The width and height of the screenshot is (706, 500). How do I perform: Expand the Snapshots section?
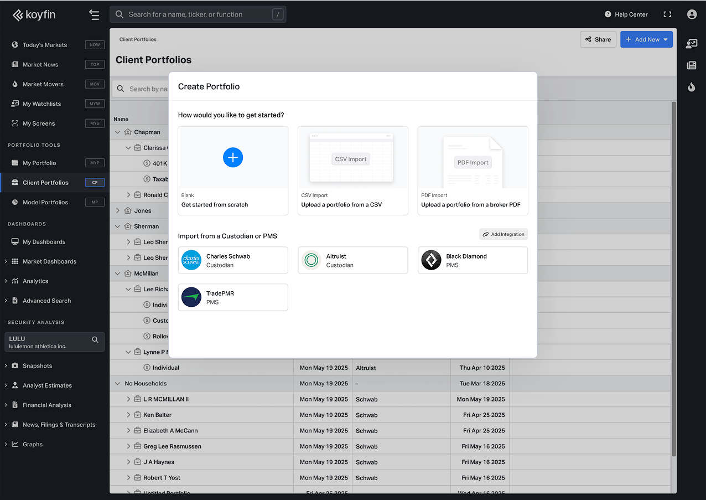(x=6, y=366)
